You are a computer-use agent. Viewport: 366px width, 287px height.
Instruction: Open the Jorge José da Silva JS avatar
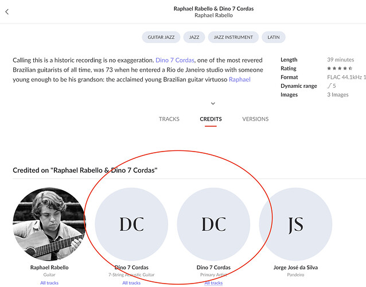tap(296, 224)
